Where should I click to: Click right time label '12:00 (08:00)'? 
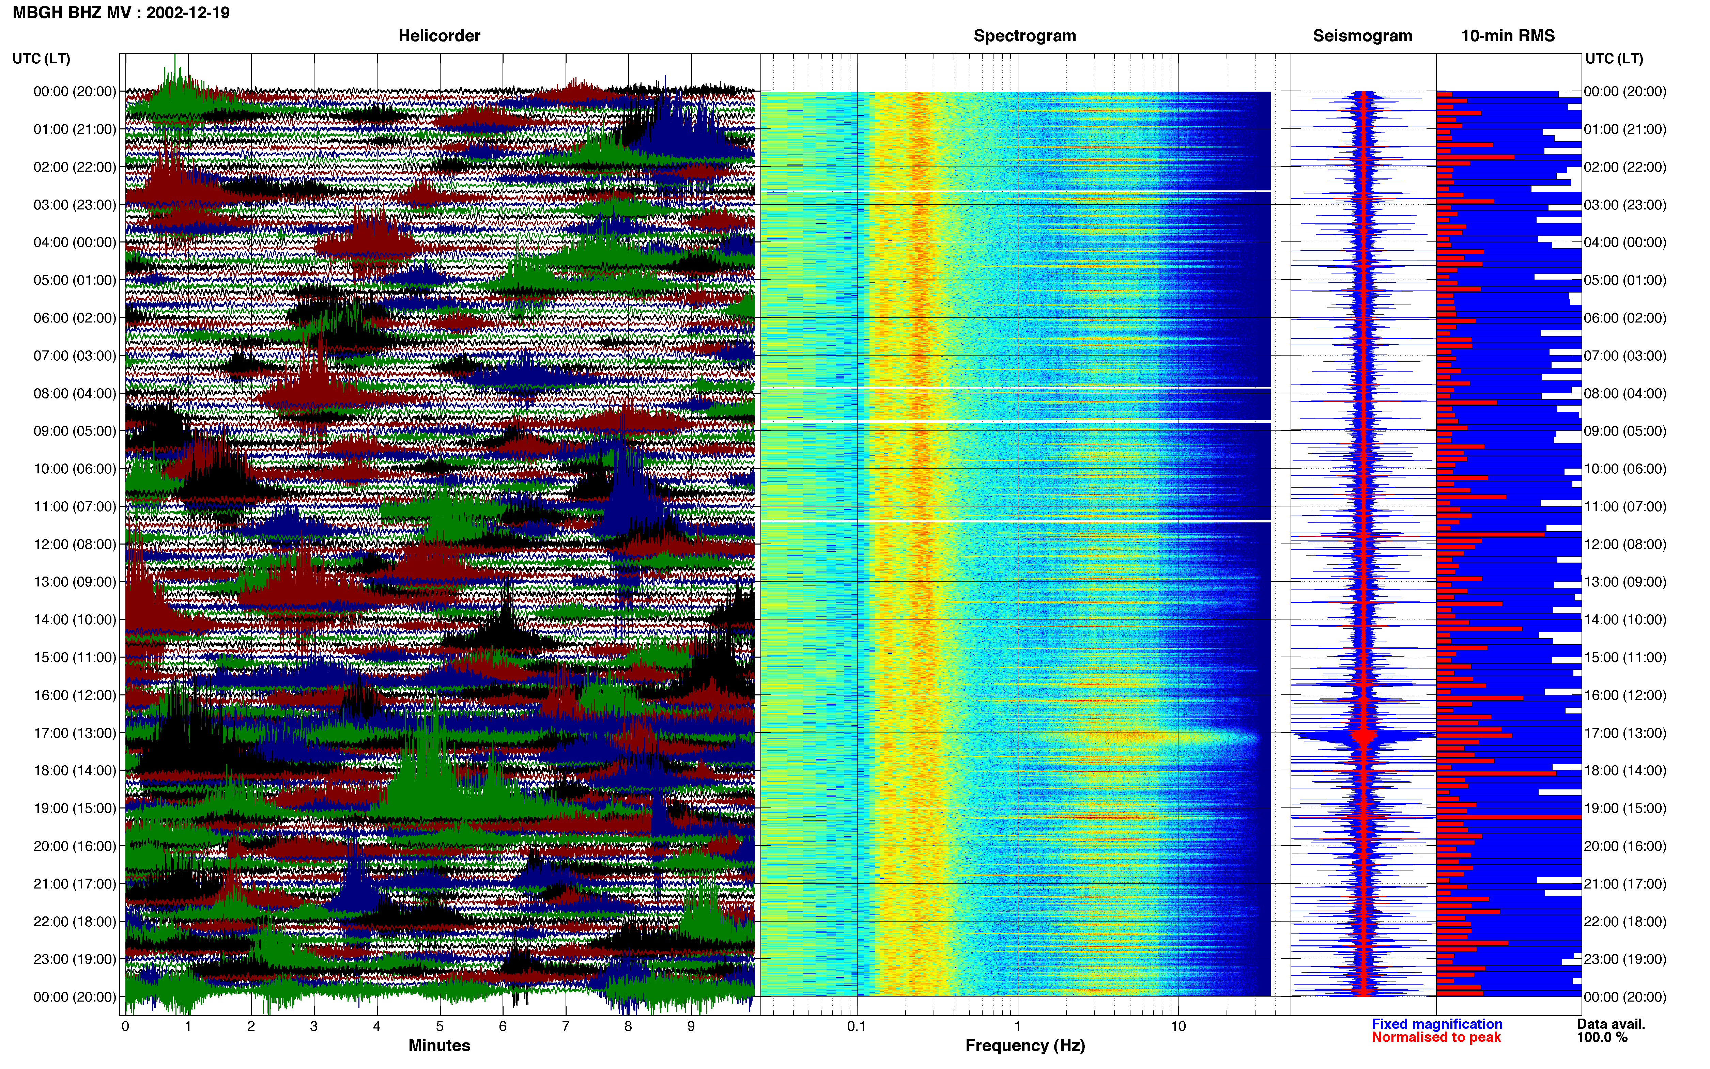(x=1625, y=545)
